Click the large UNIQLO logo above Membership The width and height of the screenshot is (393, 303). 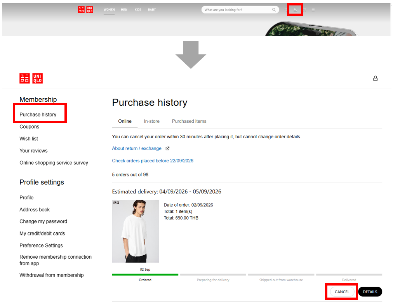31,78
